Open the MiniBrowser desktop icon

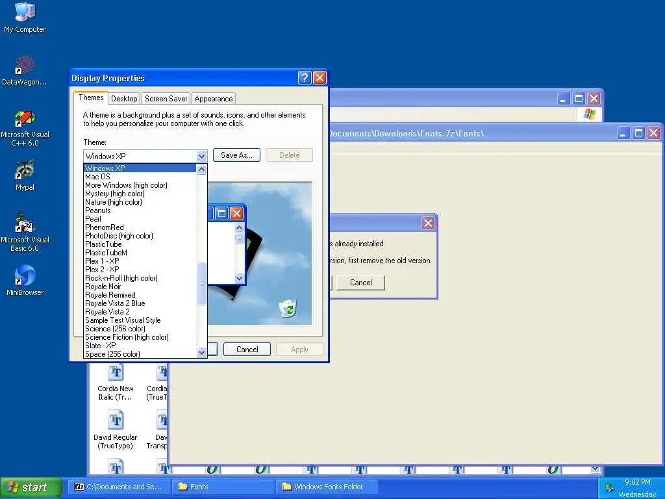click(25, 280)
